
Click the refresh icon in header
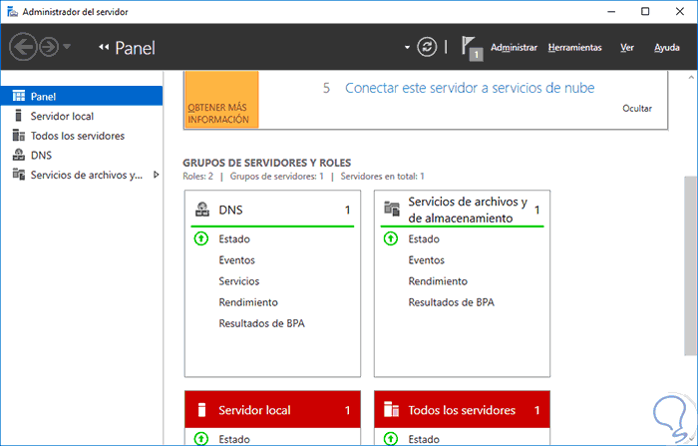pyautogui.click(x=428, y=47)
